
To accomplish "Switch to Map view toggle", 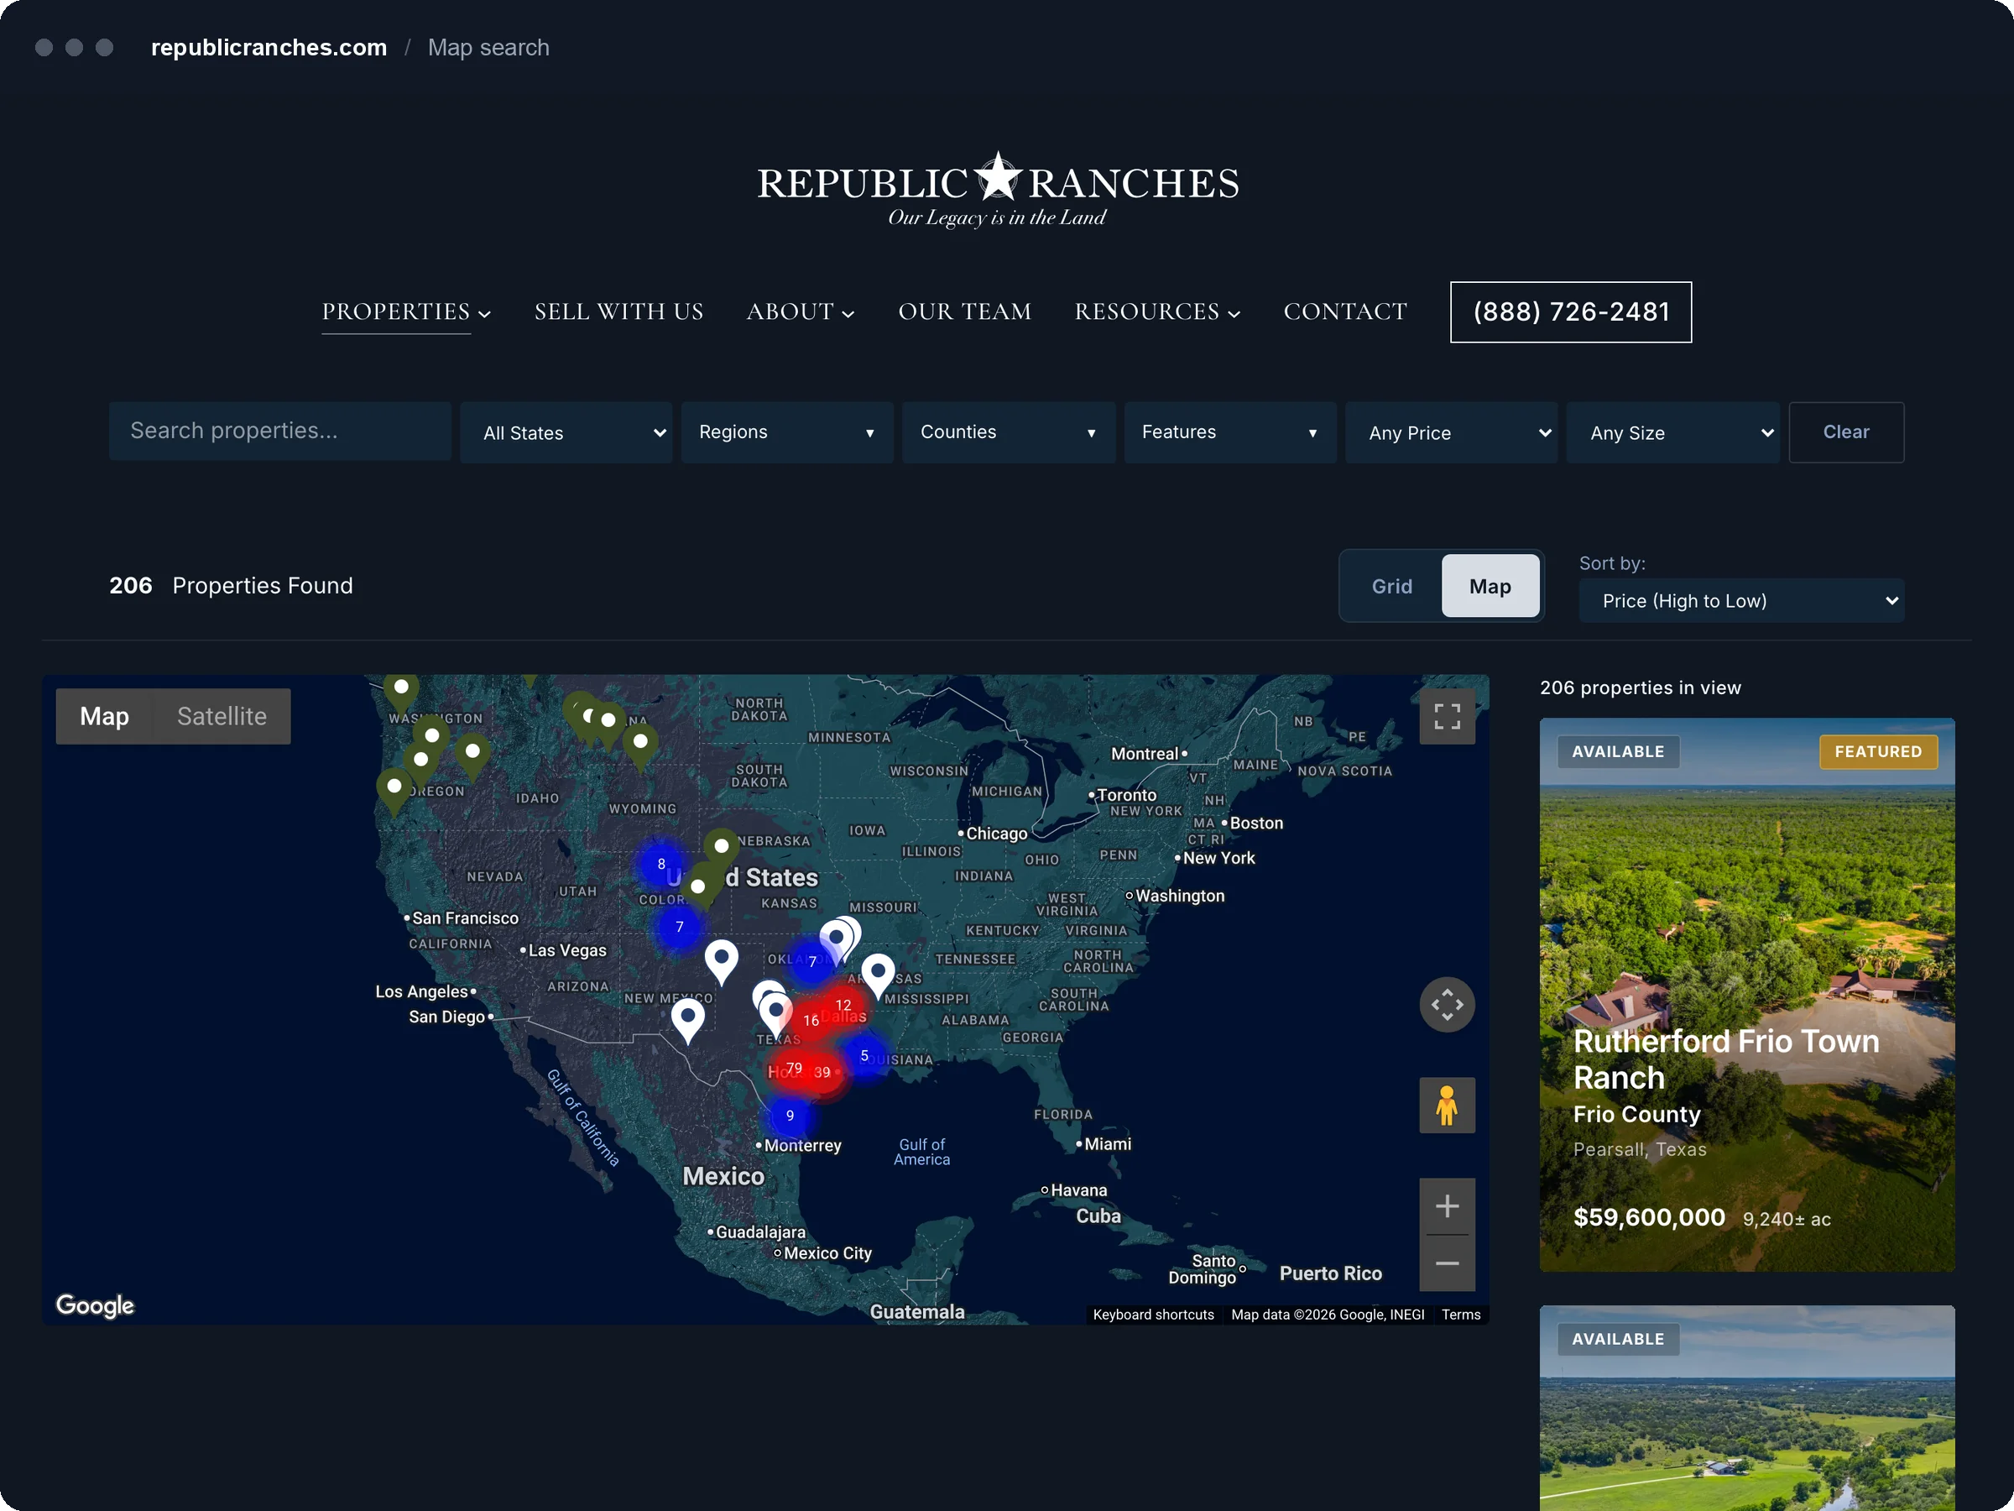I will 1490,587.
